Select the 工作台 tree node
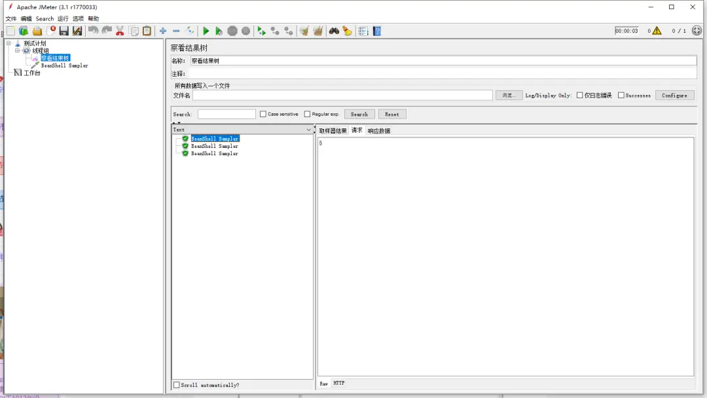 32,73
